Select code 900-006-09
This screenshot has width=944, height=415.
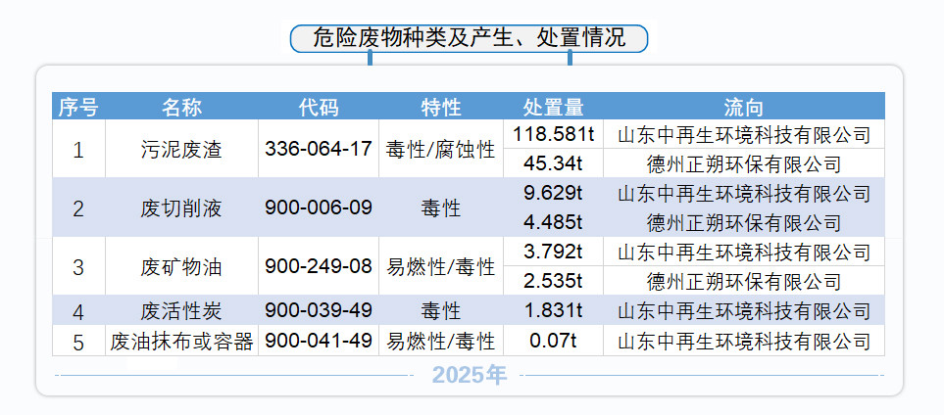[319, 207]
